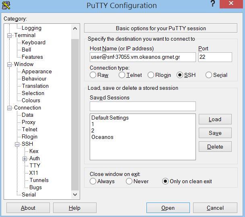Open the Colours settings
The image size is (245, 217).
tap(31, 100)
